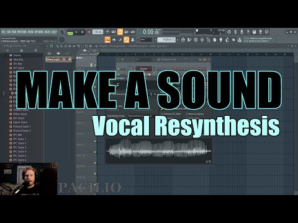The height and width of the screenshot is (223, 298).
Task: Select the playlist zoom magnifier tool
Action: (86, 46)
